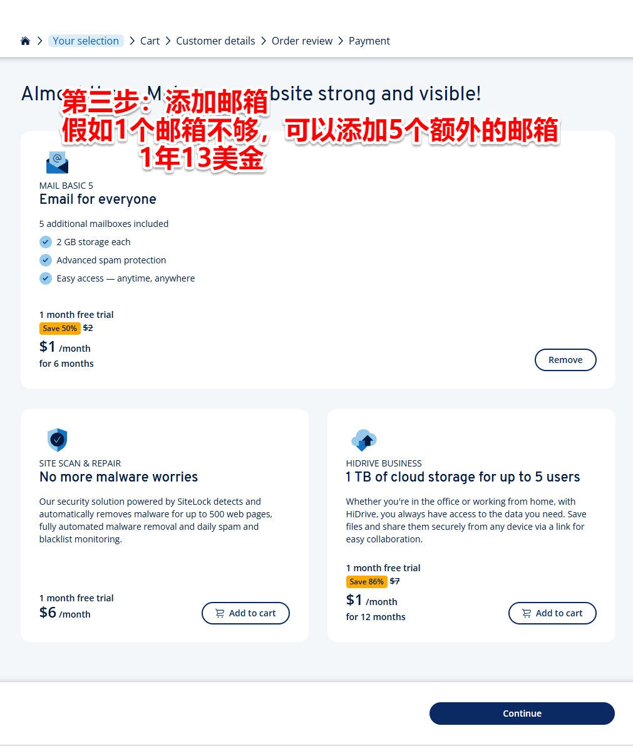Click cart icon in HiDrive Add to cart

(x=527, y=613)
